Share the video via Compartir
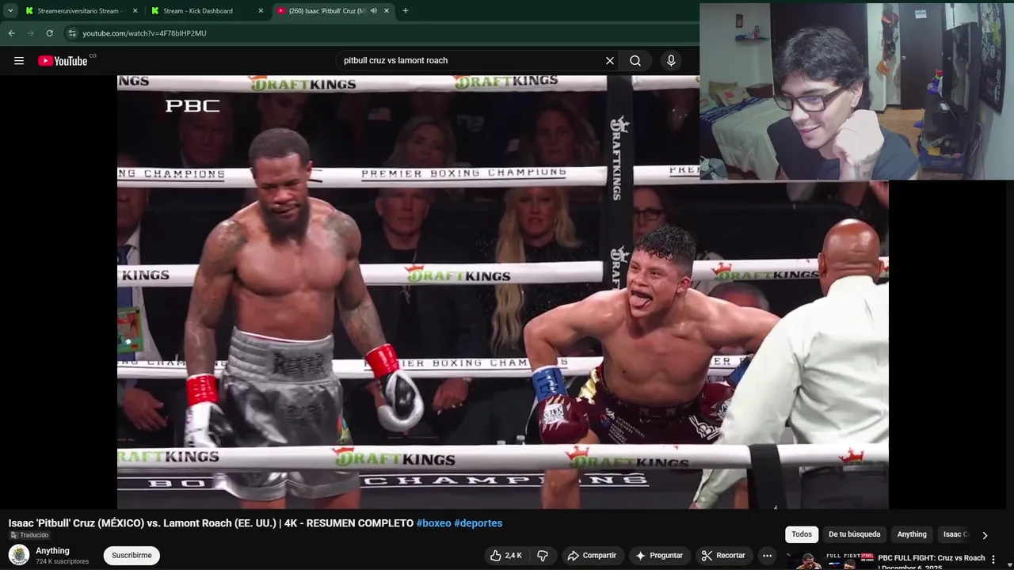Image resolution: width=1014 pixels, height=570 pixels. (592, 556)
